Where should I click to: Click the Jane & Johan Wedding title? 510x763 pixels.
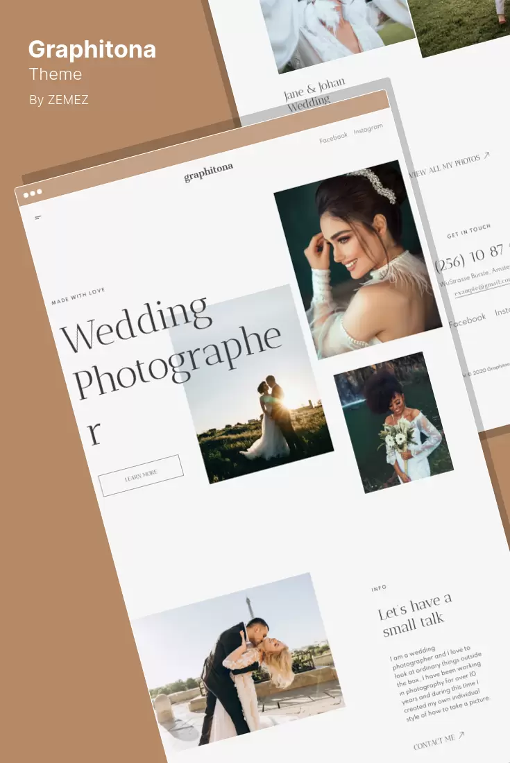pyautogui.click(x=314, y=94)
